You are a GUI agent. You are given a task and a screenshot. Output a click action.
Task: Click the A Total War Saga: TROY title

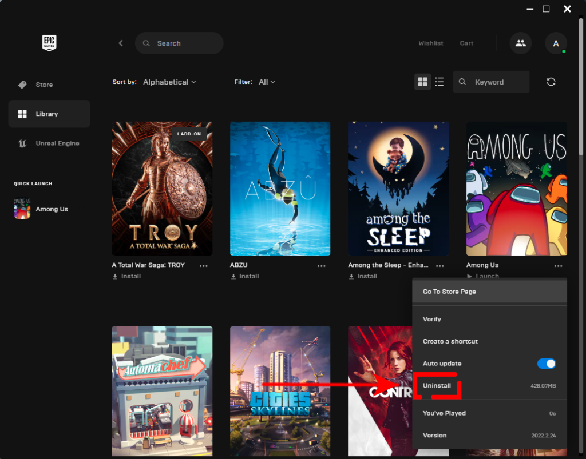click(x=148, y=265)
